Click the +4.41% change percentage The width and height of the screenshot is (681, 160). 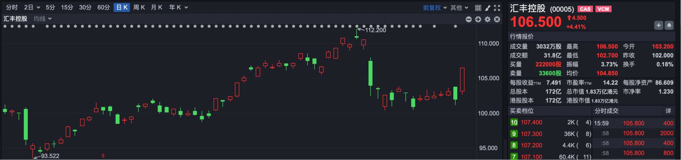click(x=576, y=27)
